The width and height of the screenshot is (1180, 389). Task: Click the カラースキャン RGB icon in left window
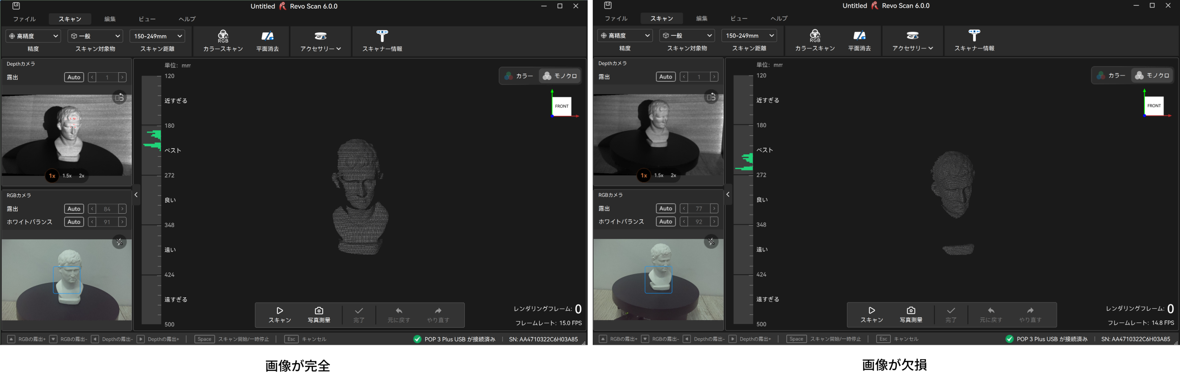[x=223, y=36]
